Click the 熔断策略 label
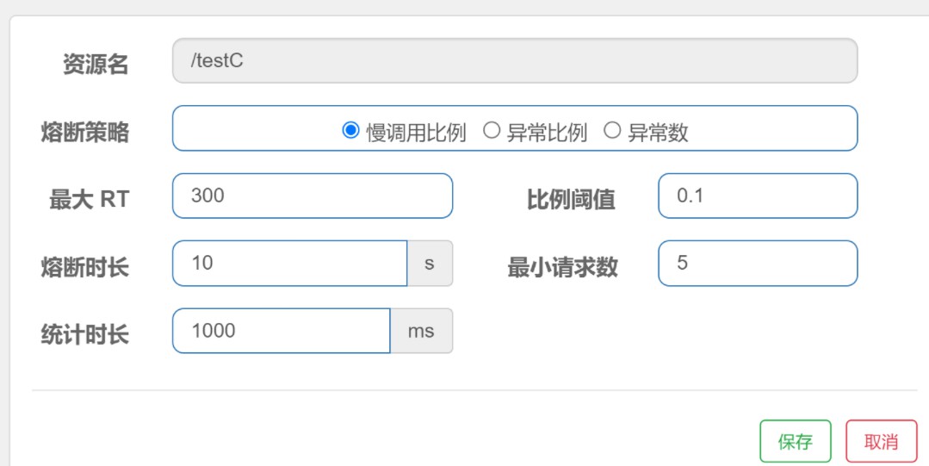 (84, 132)
